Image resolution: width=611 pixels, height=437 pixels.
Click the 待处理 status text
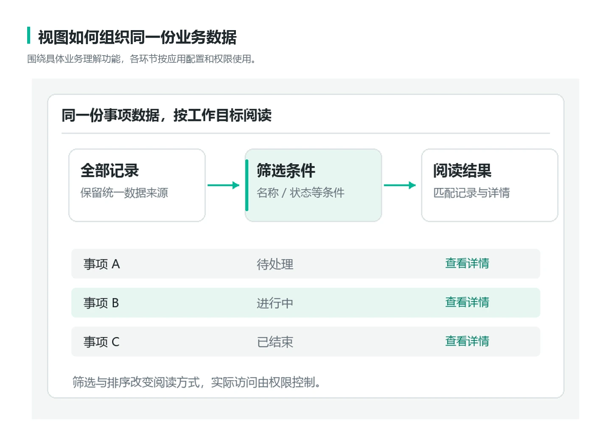pos(275,264)
